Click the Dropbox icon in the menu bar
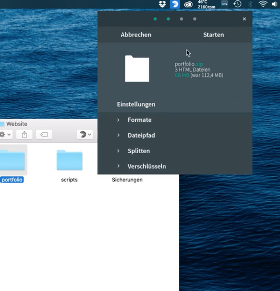The height and width of the screenshot is (291, 280). 162,4
